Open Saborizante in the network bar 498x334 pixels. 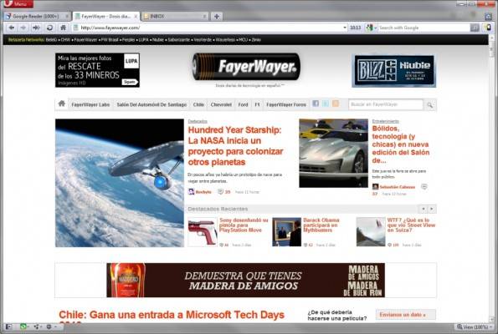178,40
